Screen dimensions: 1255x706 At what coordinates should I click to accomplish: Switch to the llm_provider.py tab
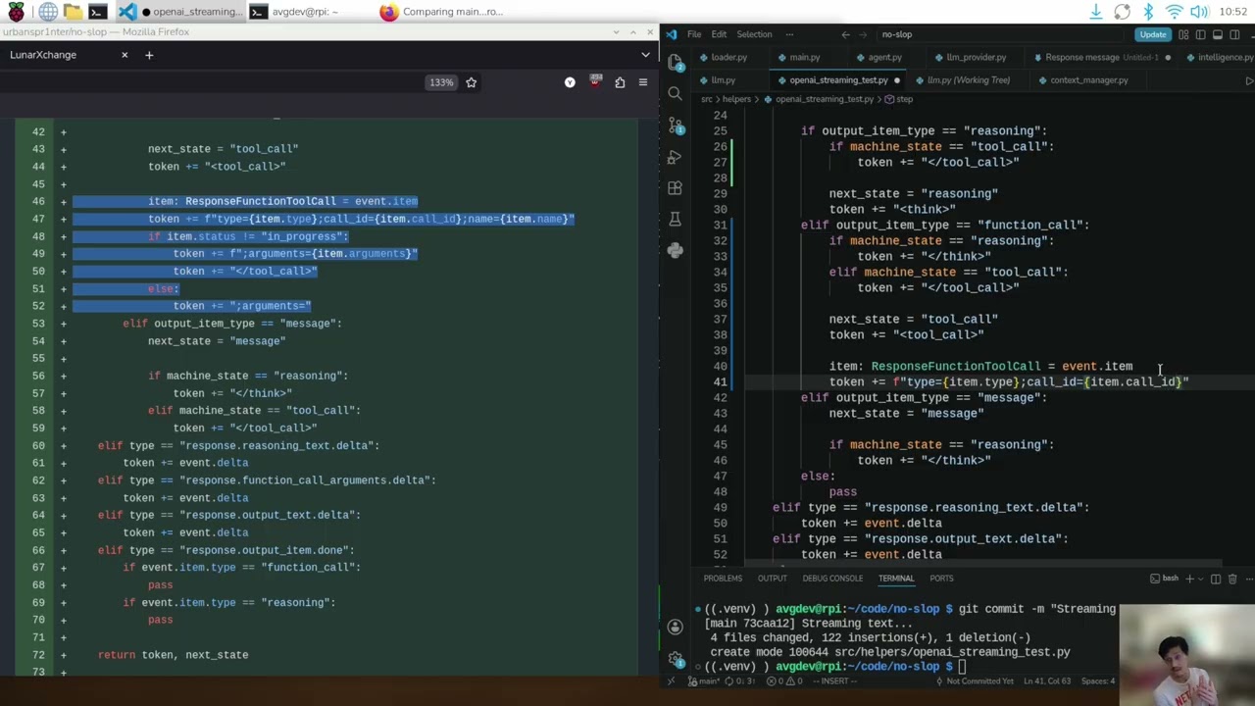(970, 57)
